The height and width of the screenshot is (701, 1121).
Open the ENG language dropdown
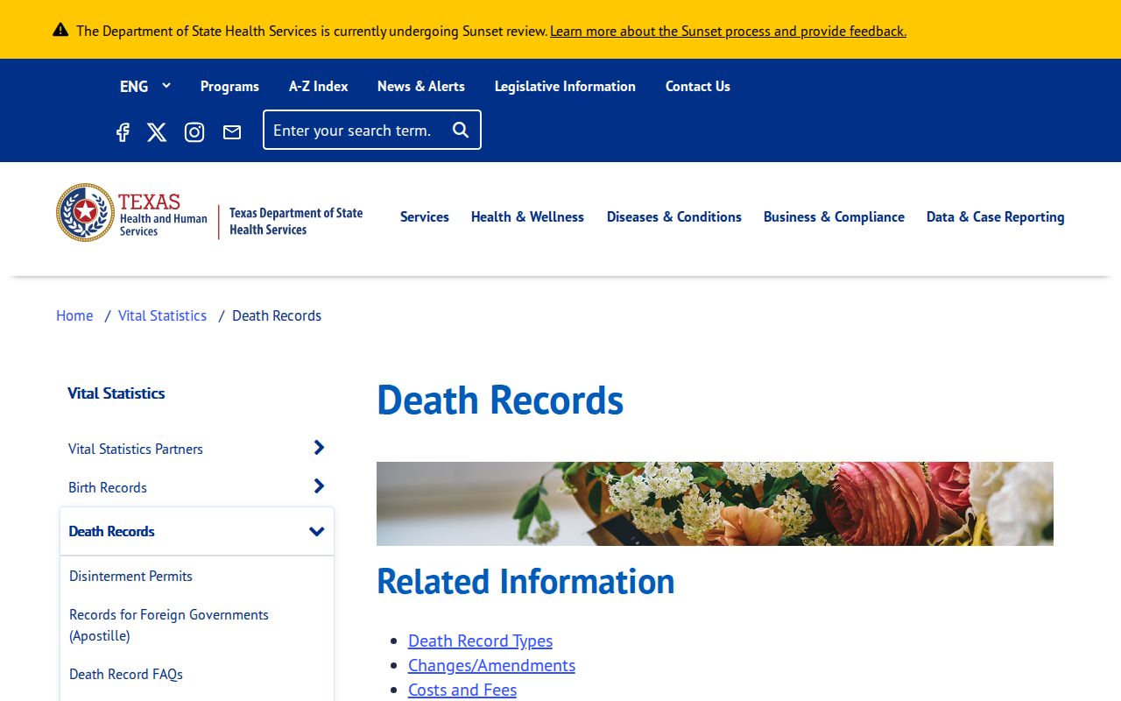click(145, 86)
